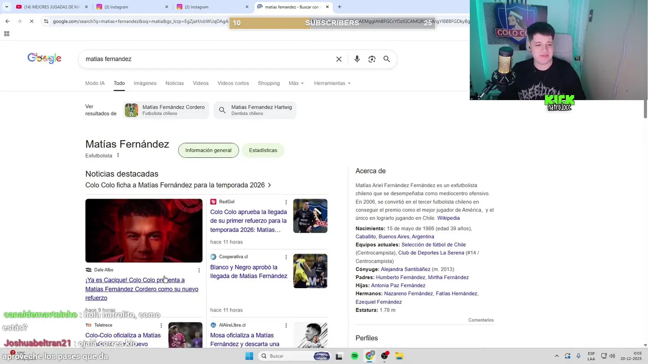Open Mosa oficializa a Matías article
The height and width of the screenshot is (364, 648).
point(245,340)
